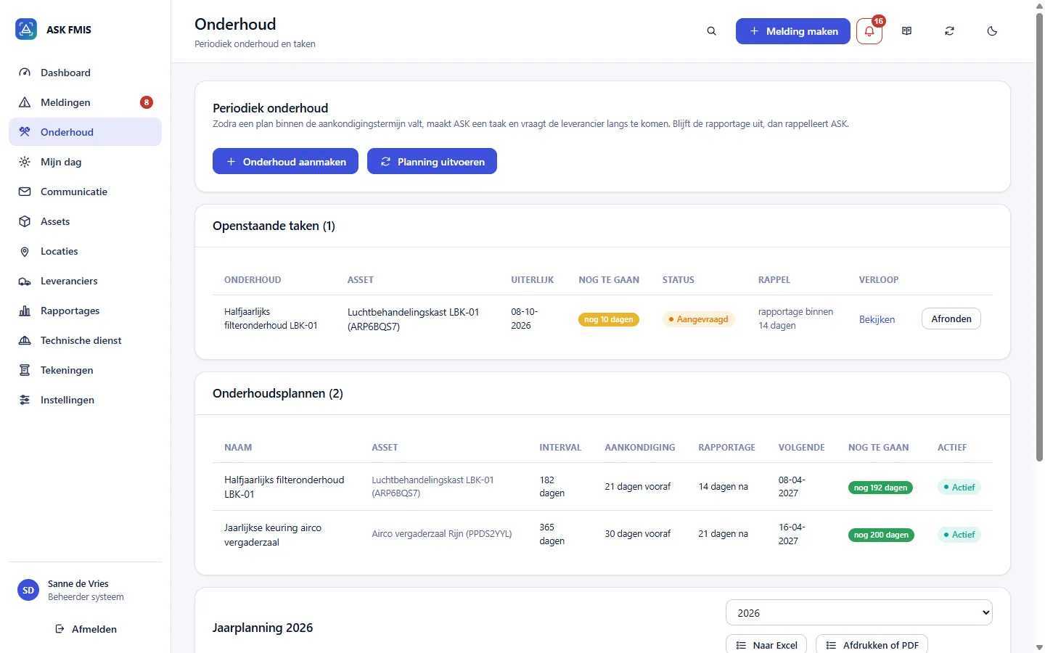Click Actief badge for Jaarlijkse keuring airco
Image resolution: width=1045 pixels, height=653 pixels.
pyautogui.click(x=959, y=535)
